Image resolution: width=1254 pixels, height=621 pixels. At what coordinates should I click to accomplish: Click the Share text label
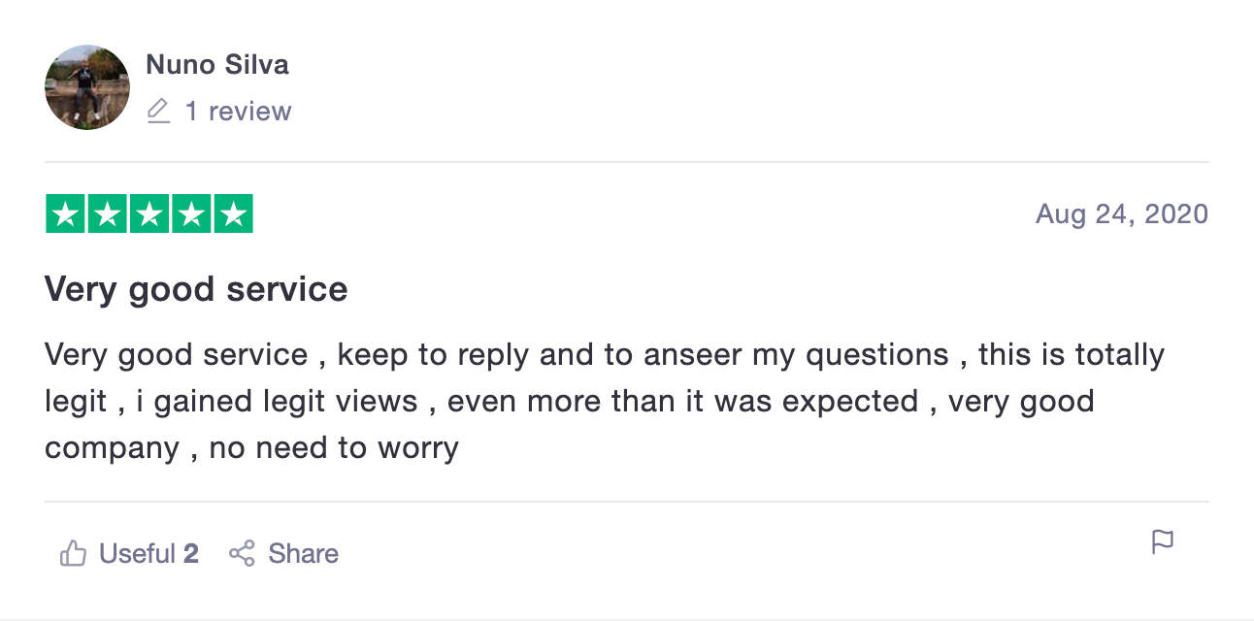[x=304, y=554]
